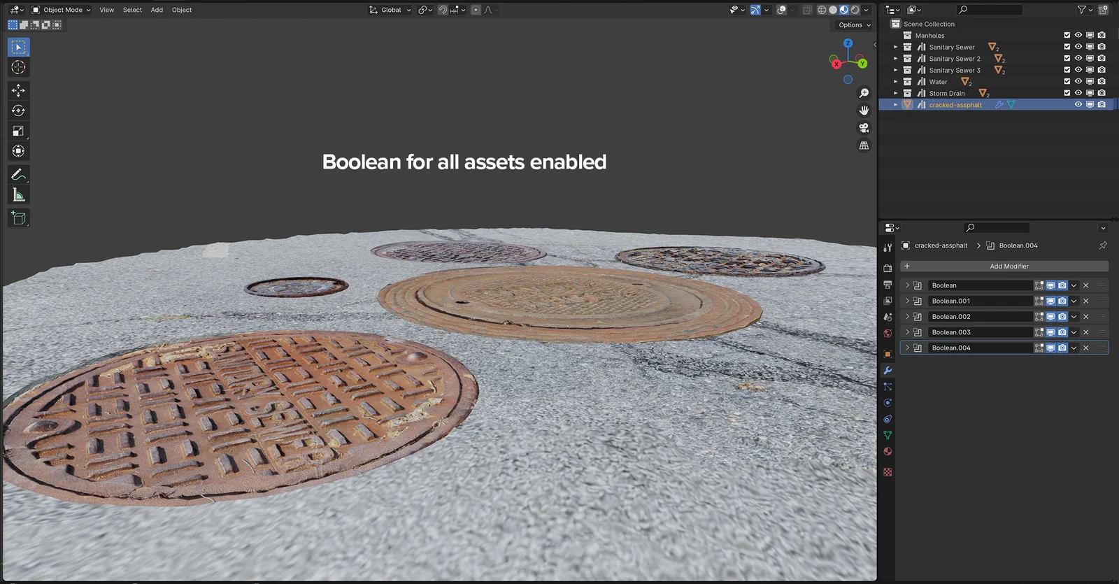This screenshot has height=584, width=1119.
Task: Select the Annotate pencil tool
Action: [18, 175]
